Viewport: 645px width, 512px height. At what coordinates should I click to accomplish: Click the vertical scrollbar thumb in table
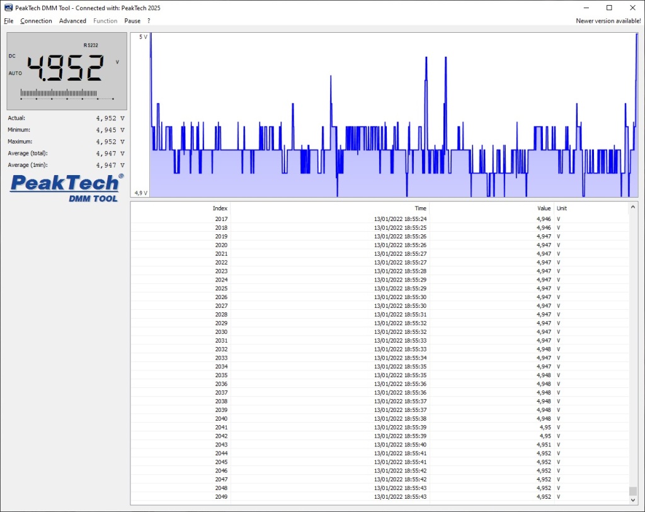(x=633, y=491)
